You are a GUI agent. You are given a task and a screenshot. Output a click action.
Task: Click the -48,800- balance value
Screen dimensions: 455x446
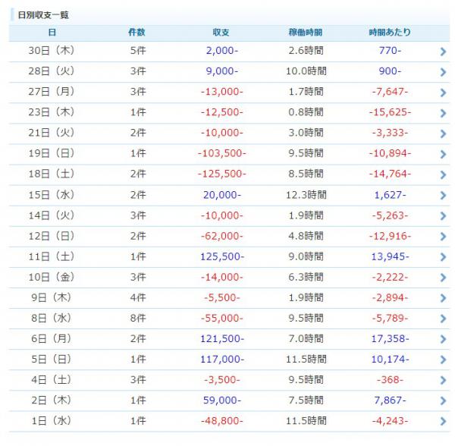click(222, 421)
